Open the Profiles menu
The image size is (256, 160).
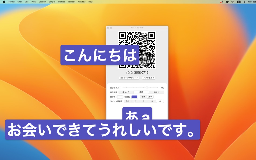tap(61, 2)
